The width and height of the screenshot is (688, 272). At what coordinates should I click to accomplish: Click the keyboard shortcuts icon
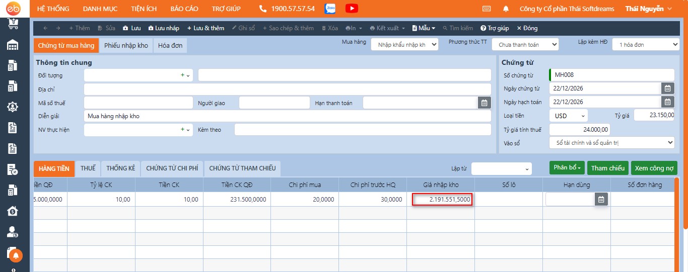click(x=487, y=9)
